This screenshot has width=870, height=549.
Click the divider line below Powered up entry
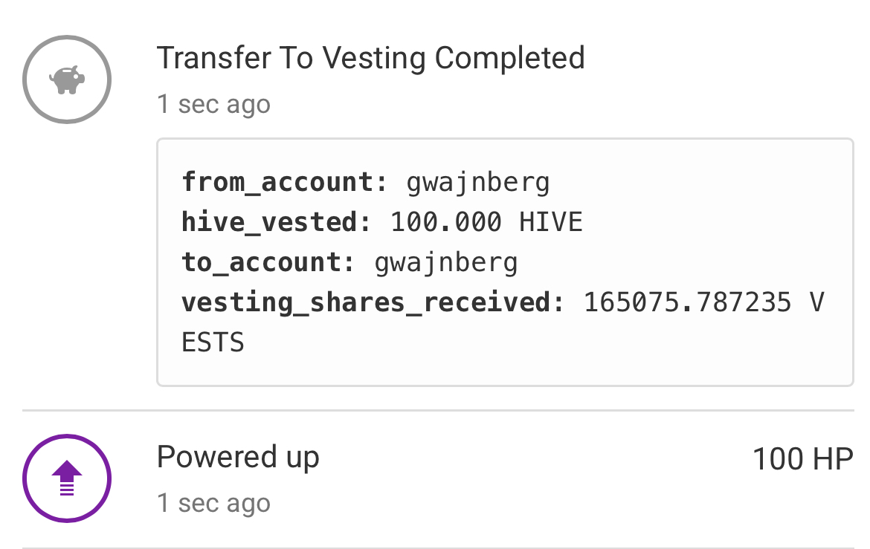point(437,548)
